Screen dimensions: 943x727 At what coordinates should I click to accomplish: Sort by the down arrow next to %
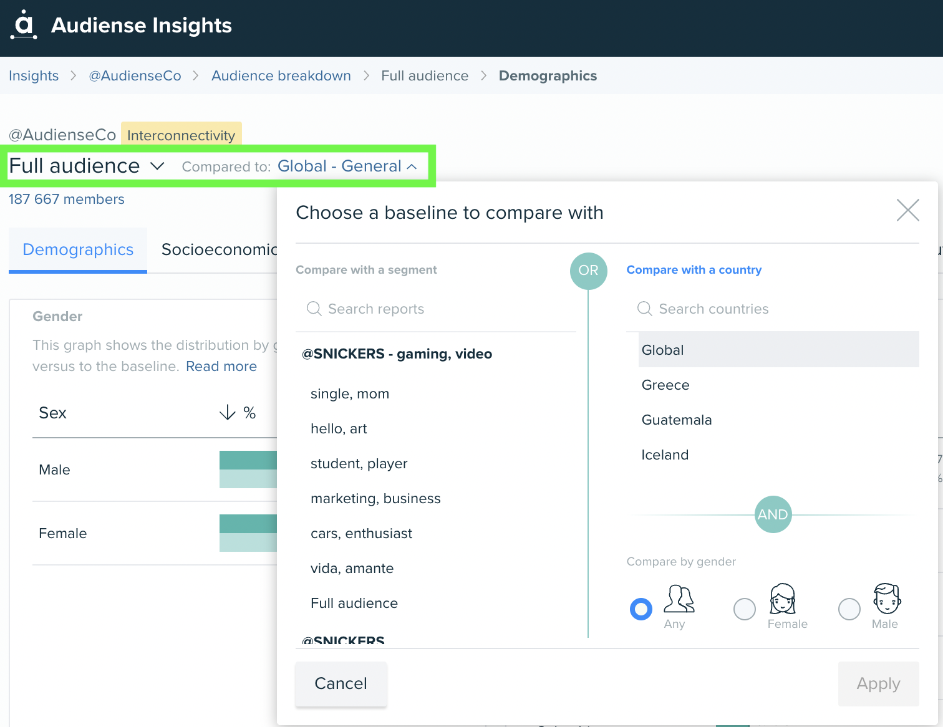(x=227, y=412)
